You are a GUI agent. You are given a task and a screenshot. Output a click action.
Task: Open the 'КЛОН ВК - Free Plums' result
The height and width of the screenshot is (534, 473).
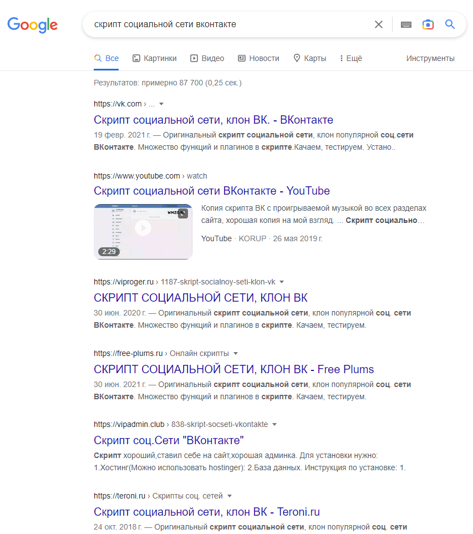pos(233,369)
